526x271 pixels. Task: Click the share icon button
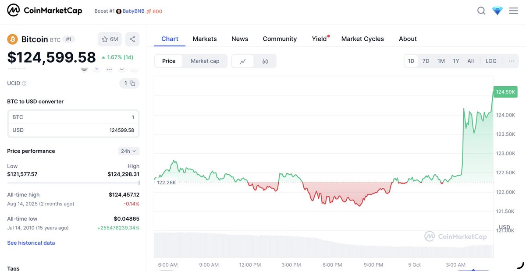[x=132, y=39]
